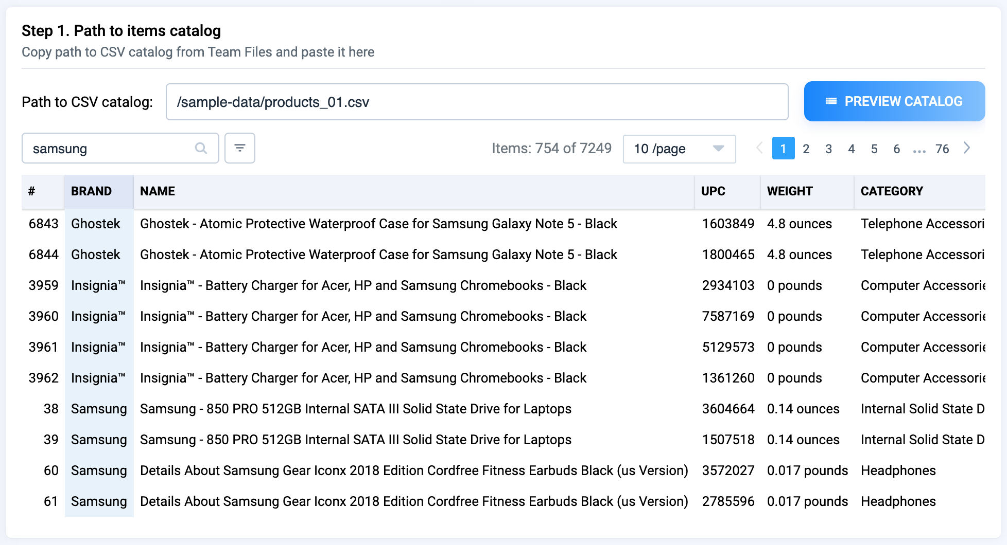
Task: Select row 38 Samsung 850 PRO SSD
Action: (x=355, y=409)
